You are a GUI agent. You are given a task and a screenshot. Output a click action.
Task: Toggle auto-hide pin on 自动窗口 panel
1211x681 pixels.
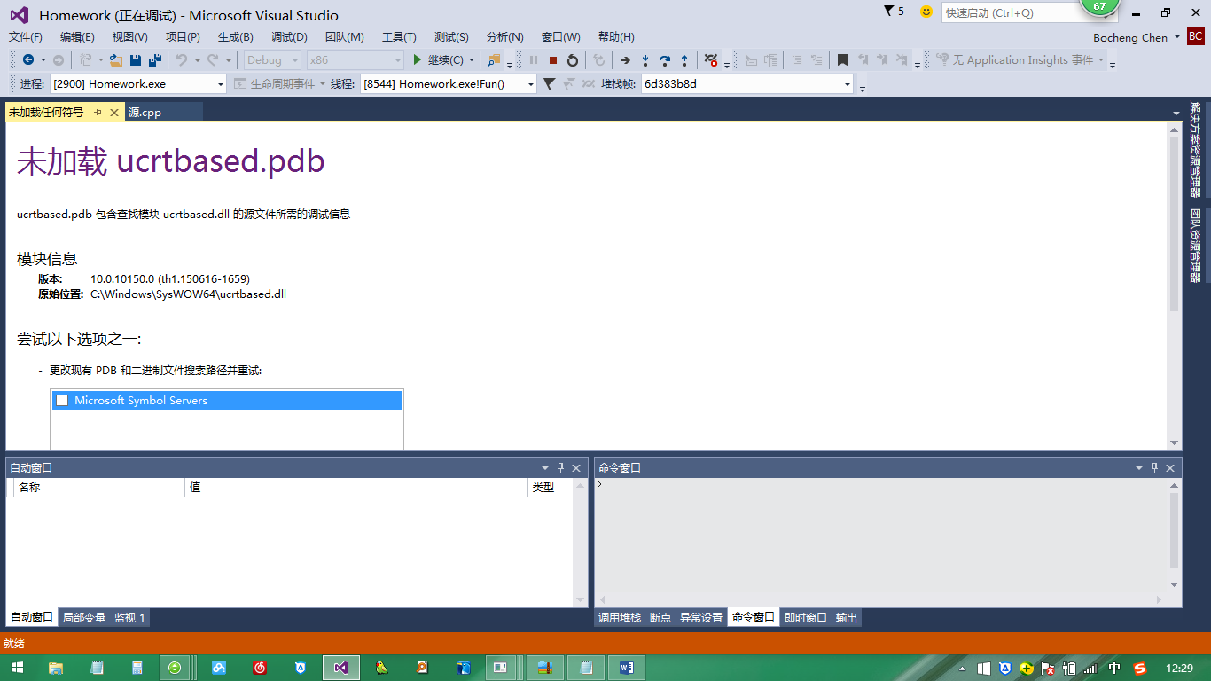click(x=560, y=467)
